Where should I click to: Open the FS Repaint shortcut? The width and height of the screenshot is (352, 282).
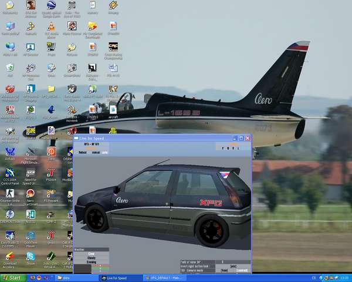click(x=51, y=196)
